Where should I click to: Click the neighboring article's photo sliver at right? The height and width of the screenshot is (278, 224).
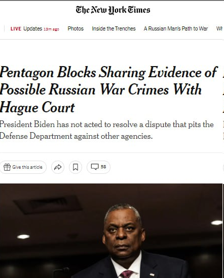pyautogui.click(x=223, y=231)
